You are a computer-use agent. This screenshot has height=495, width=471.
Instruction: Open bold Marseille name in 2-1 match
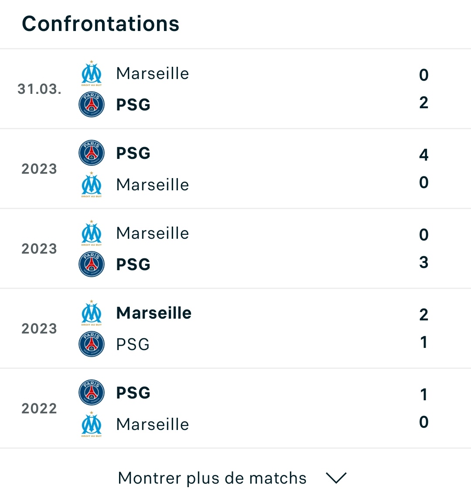[154, 313]
